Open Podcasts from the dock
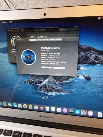 click(x=65, y=111)
